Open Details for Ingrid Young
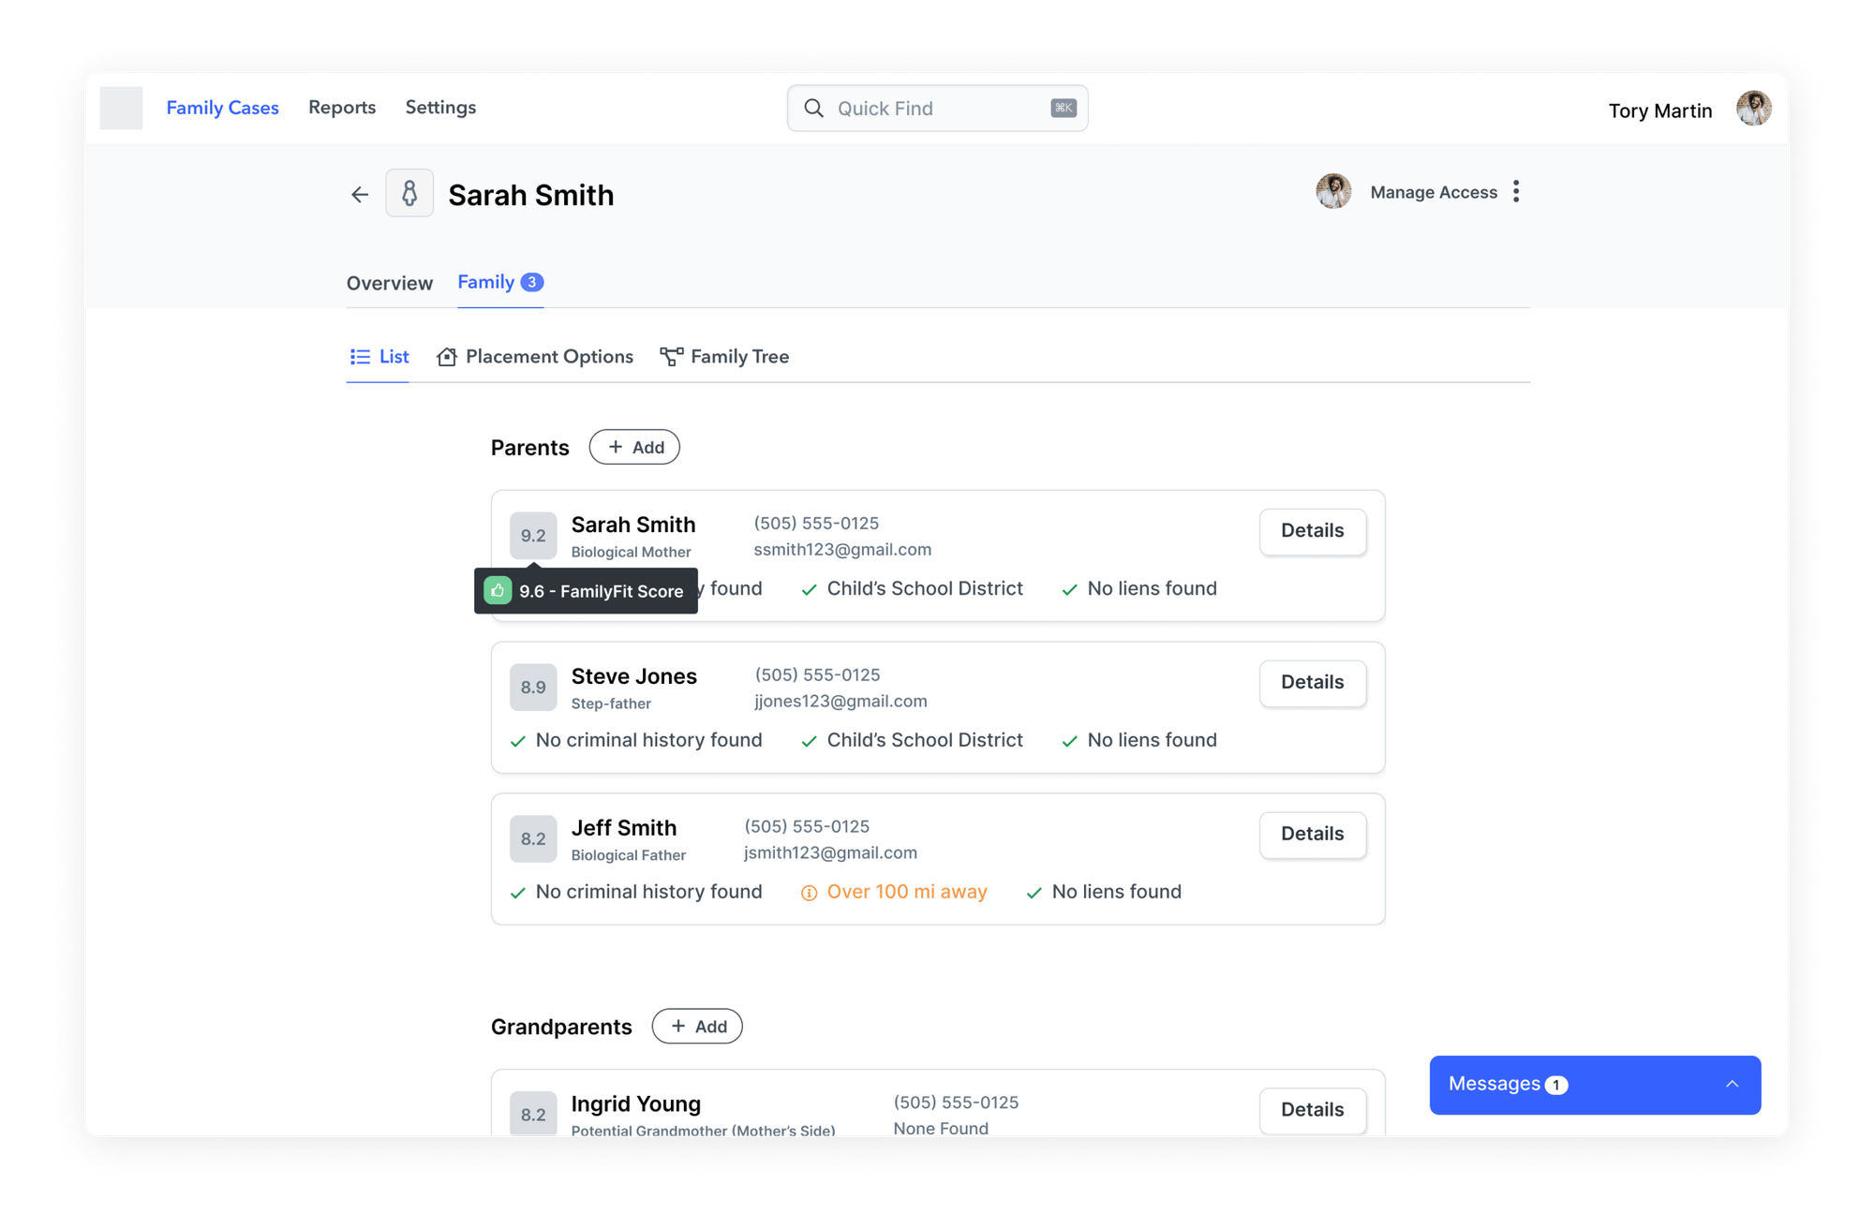The height and width of the screenshot is (1214, 1874). (1312, 1110)
